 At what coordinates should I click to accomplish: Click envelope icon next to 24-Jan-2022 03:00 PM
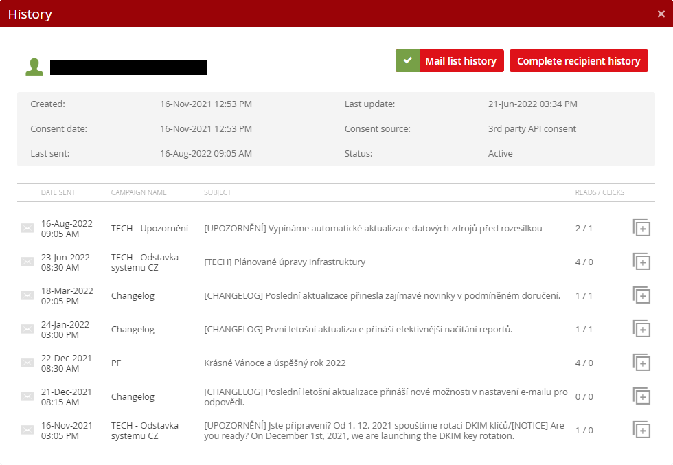(27, 329)
